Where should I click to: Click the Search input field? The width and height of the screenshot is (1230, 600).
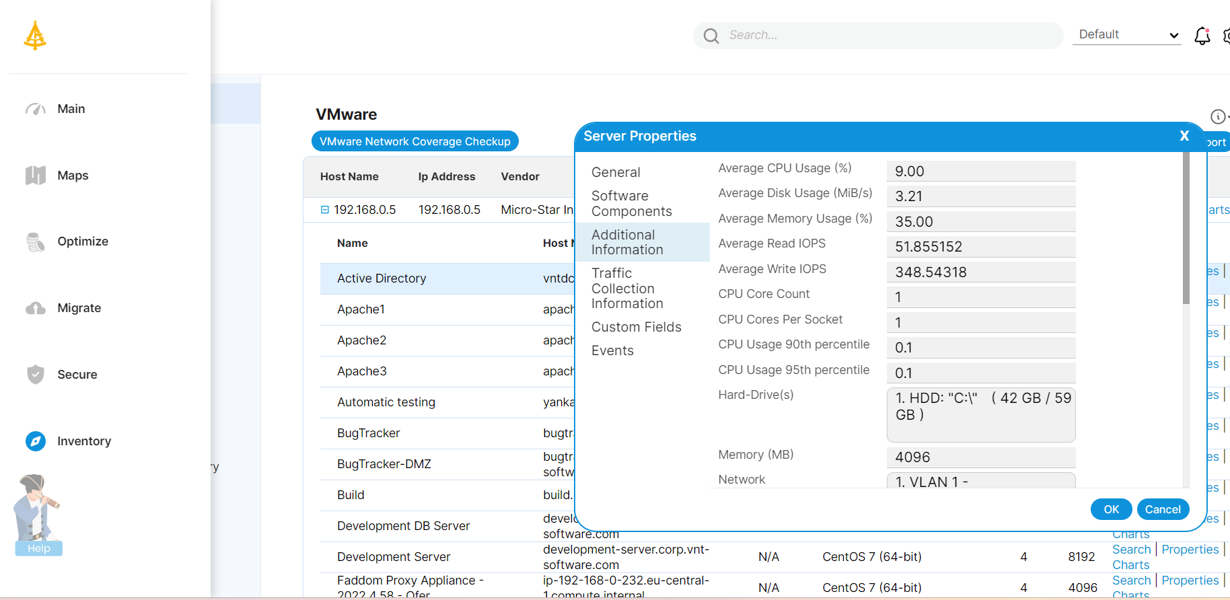point(878,36)
